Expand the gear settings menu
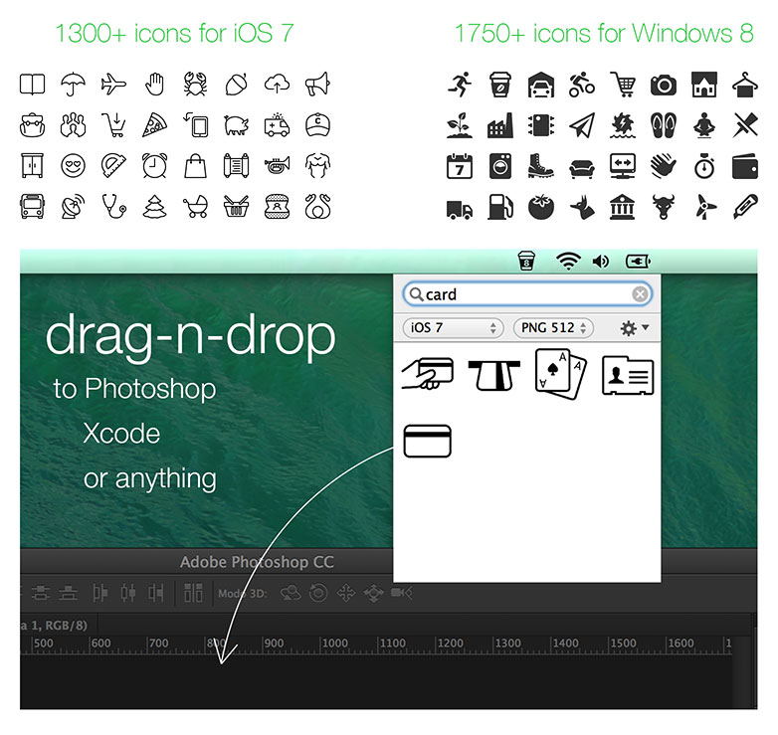The image size is (778, 735). 633,327
